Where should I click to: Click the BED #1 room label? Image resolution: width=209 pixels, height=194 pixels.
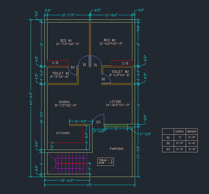66,40
